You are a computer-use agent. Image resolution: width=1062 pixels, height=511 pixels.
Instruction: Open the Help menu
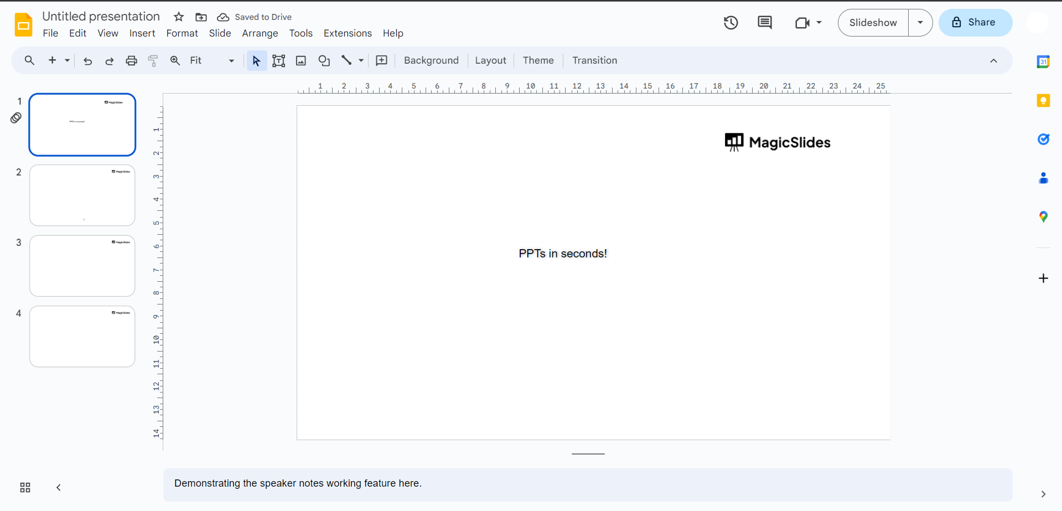pyautogui.click(x=393, y=33)
